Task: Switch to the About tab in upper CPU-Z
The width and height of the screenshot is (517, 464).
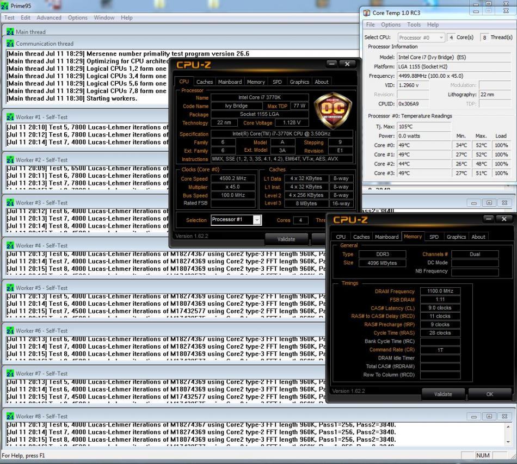Action: (x=322, y=82)
